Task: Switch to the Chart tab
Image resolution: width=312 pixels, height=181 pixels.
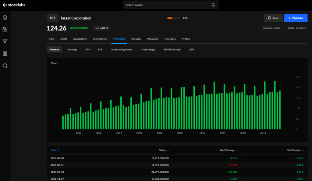Action: [x=64, y=39]
